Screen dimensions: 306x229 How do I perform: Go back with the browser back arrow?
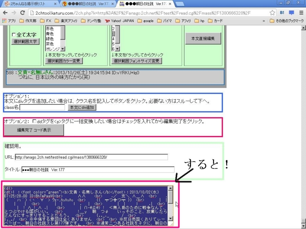(5, 13)
